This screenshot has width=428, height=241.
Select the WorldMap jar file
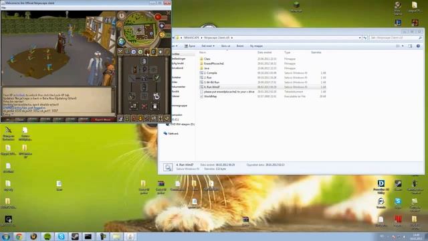click(210, 96)
